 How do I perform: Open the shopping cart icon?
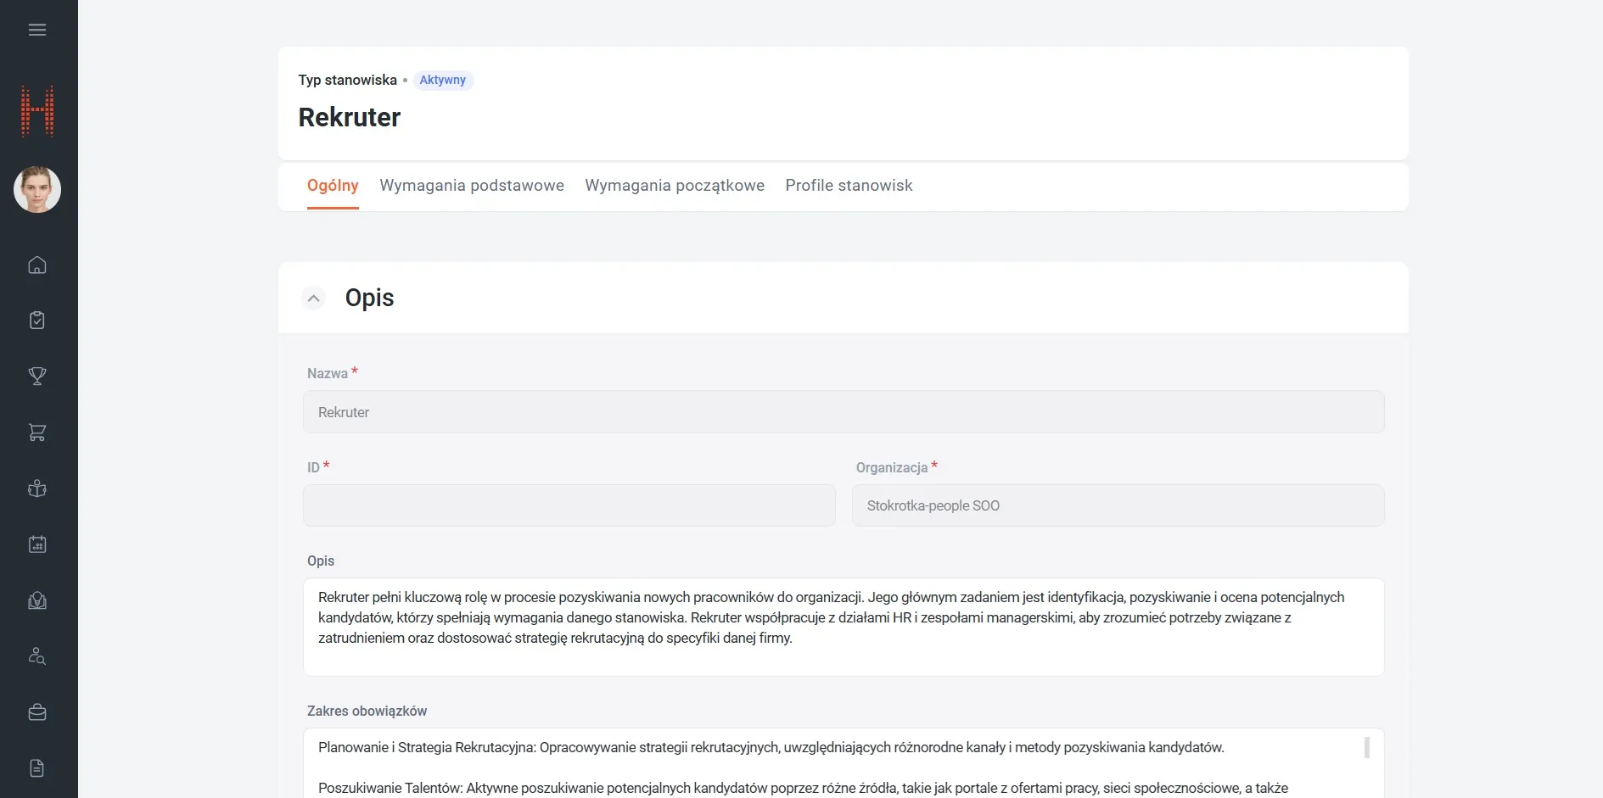coord(37,432)
